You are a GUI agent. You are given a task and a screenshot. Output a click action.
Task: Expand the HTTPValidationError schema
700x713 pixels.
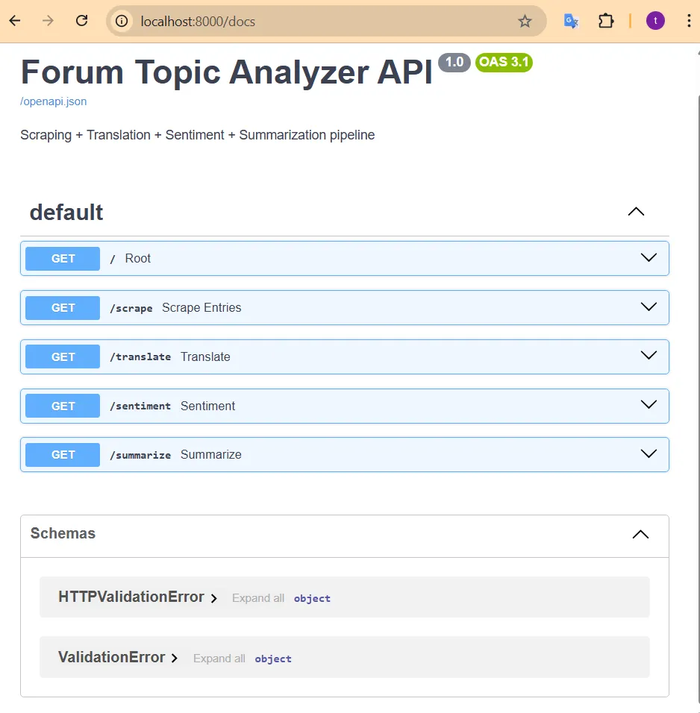point(213,598)
